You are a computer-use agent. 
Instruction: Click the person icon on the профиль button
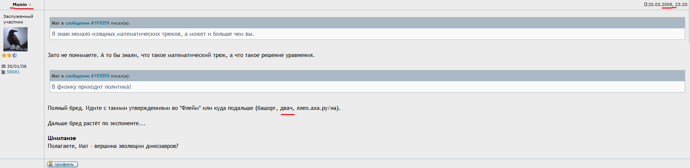[x=50, y=164]
